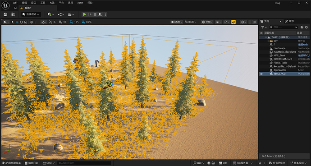Select Landscape in the outliner
311x166 pixels.
click(x=279, y=48)
